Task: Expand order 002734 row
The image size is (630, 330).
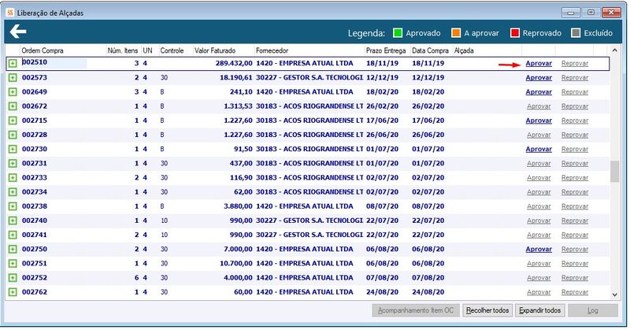Action: tap(13, 192)
